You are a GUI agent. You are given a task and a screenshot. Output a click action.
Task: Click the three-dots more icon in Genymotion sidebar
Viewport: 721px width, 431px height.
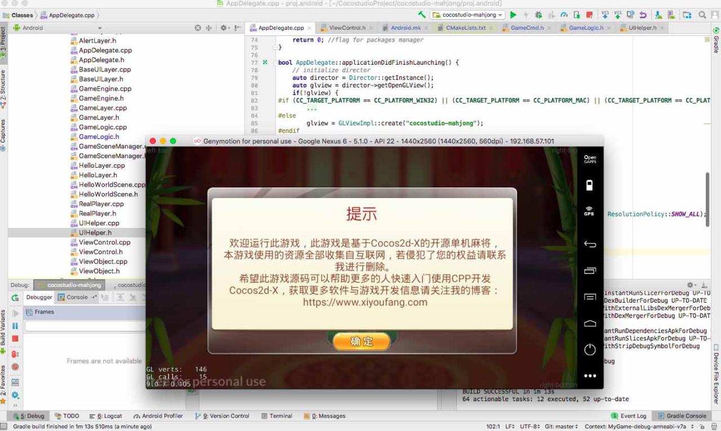[x=590, y=376]
